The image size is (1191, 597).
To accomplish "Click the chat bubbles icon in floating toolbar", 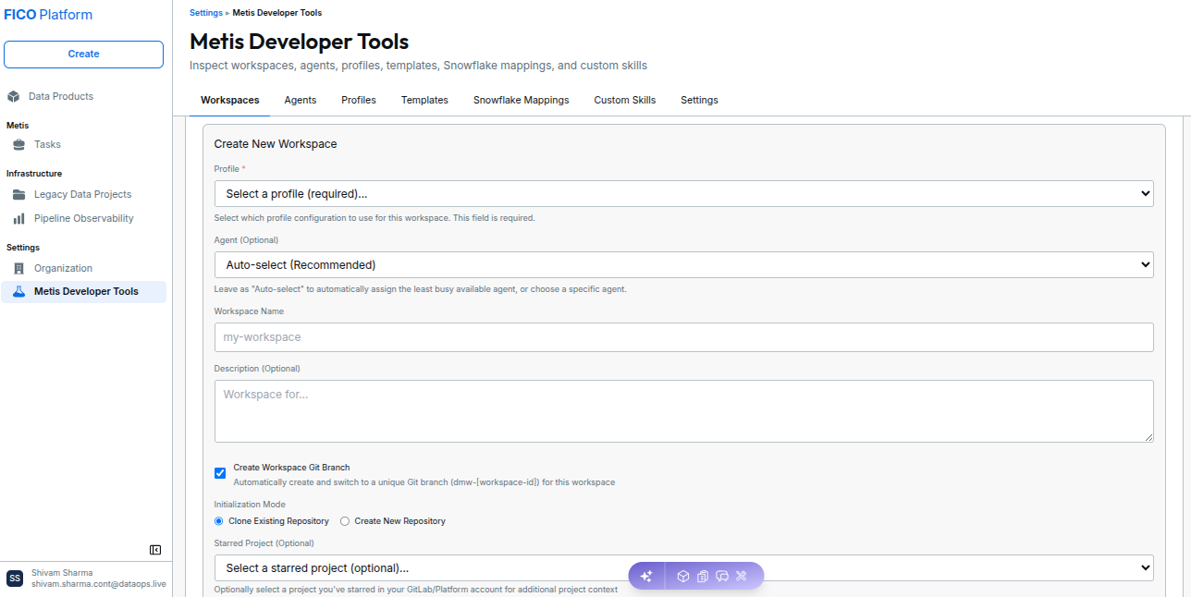I will pos(722,576).
